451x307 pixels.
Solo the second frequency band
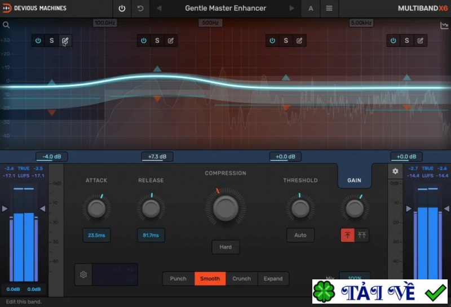click(x=157, y=41)
